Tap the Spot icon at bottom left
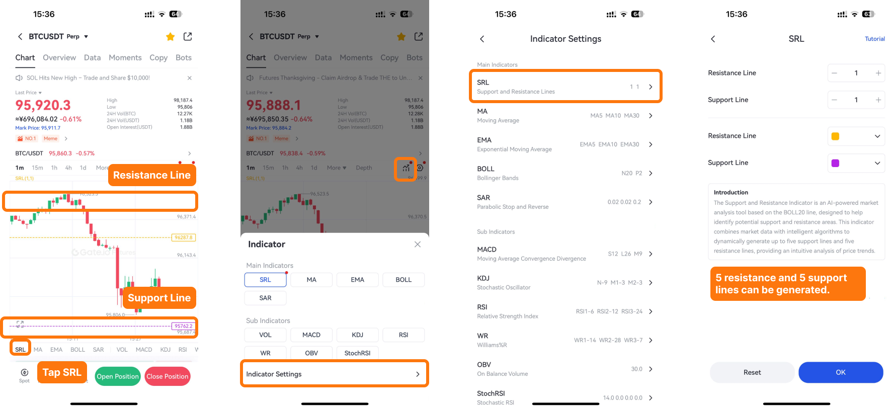Screen dimensions: 891x409 click(x=24, y=374)
